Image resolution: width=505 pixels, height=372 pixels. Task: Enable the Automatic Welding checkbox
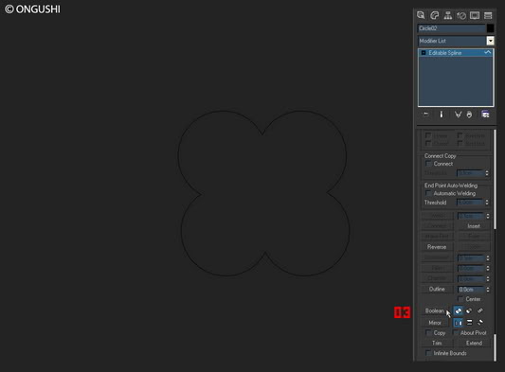coord(428,193)
